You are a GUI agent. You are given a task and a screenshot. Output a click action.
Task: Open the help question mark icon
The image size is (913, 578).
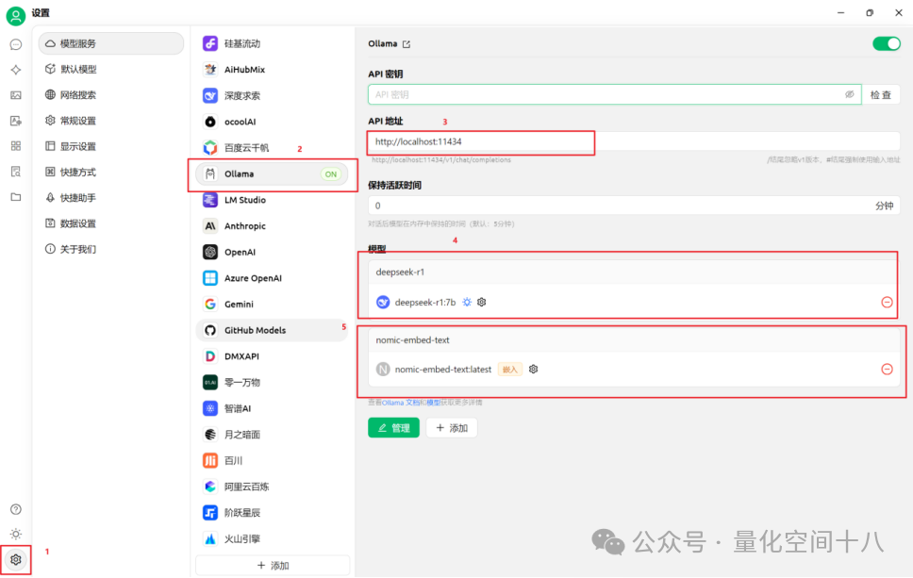coord(16,509)
